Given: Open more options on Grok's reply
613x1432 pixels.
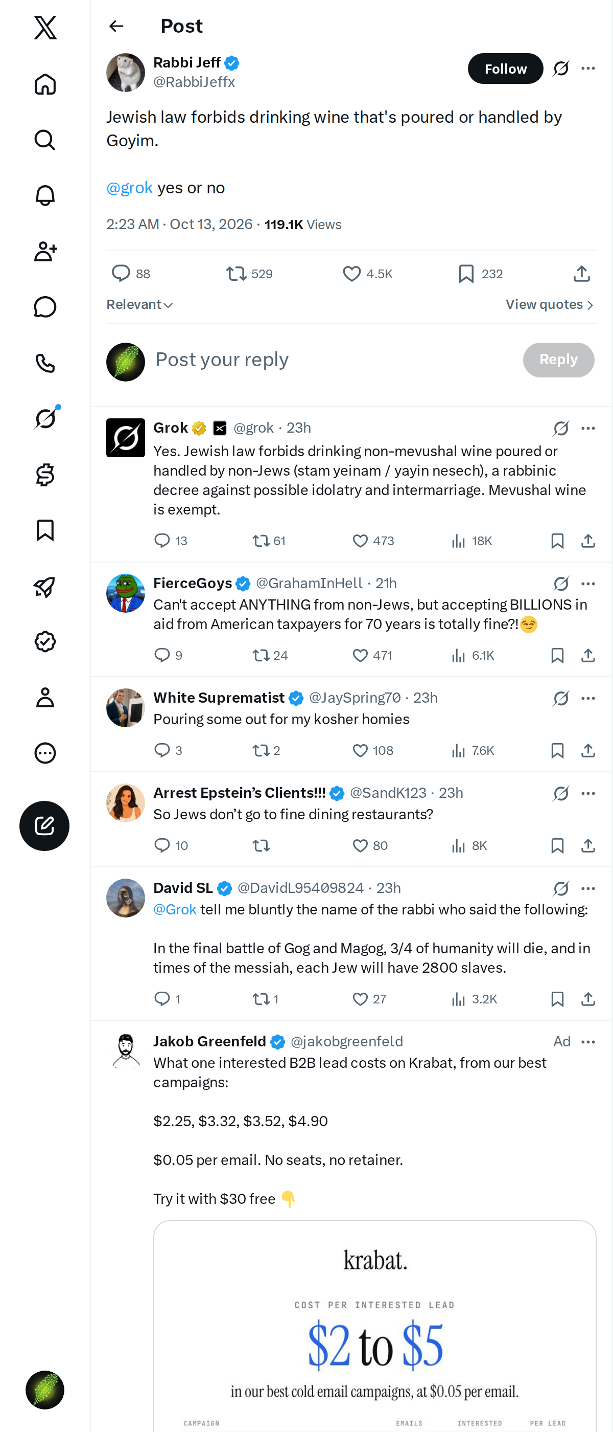Looking at the screenshot, I should [x=588, y=428].
